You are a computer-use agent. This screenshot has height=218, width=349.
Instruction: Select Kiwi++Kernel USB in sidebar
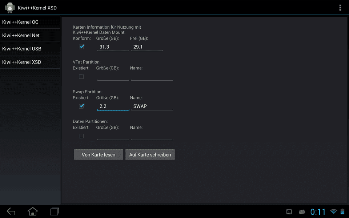(30, 49)
